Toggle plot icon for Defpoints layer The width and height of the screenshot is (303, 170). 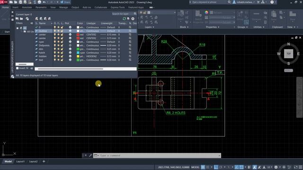pyautogui.click(x=70, y=45)
